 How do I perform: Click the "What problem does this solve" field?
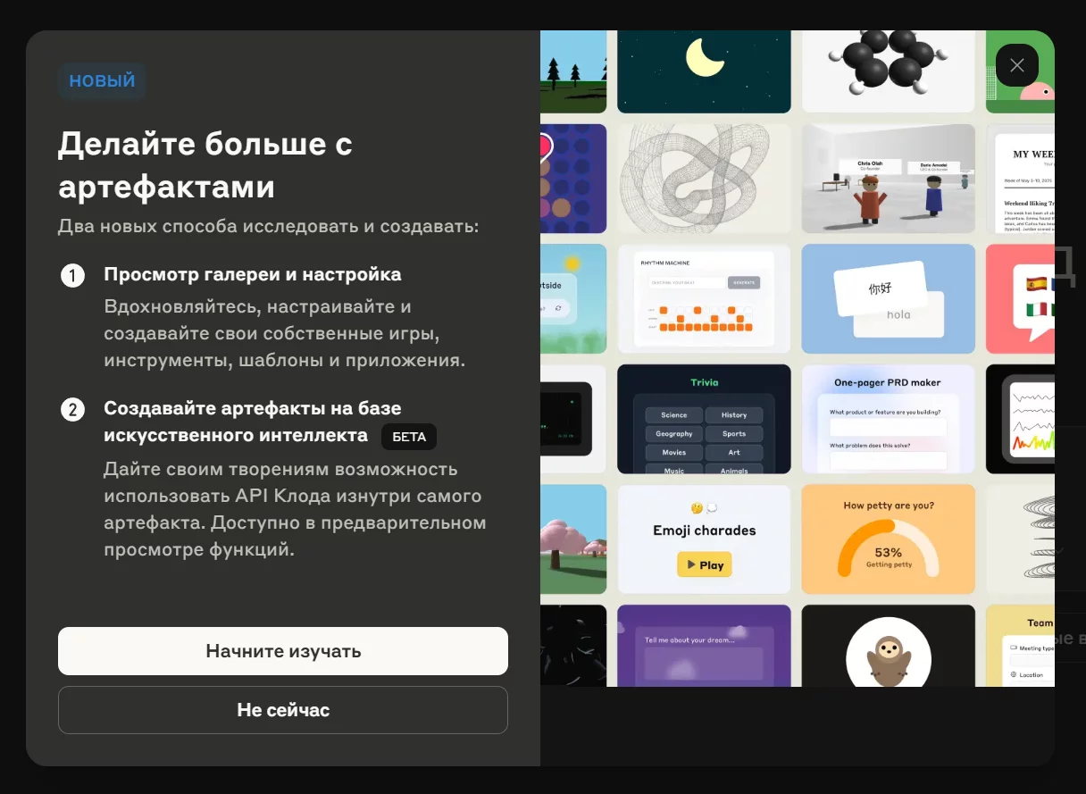[888, 461]
